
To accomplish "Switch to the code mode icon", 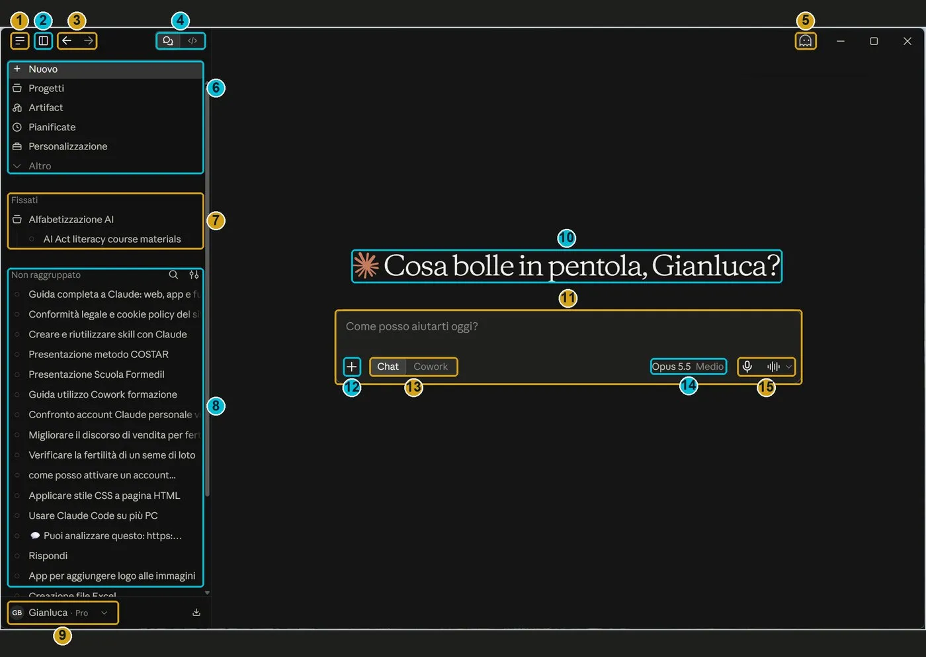I will 192,41.
